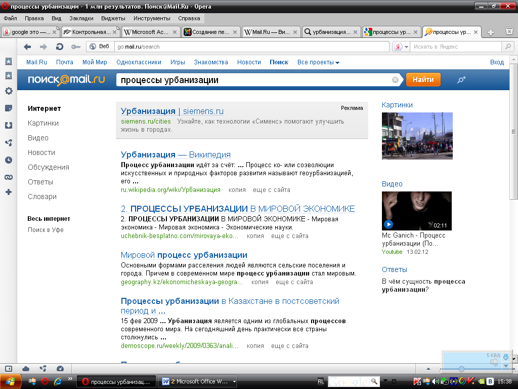
Task: Open Opera Turbo speedometer icon in status bar
Action: pyautogui.click(x=60, y=369)
